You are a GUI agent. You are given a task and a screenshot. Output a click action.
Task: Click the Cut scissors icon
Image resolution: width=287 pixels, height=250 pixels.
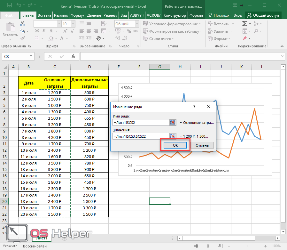(22, 24)
